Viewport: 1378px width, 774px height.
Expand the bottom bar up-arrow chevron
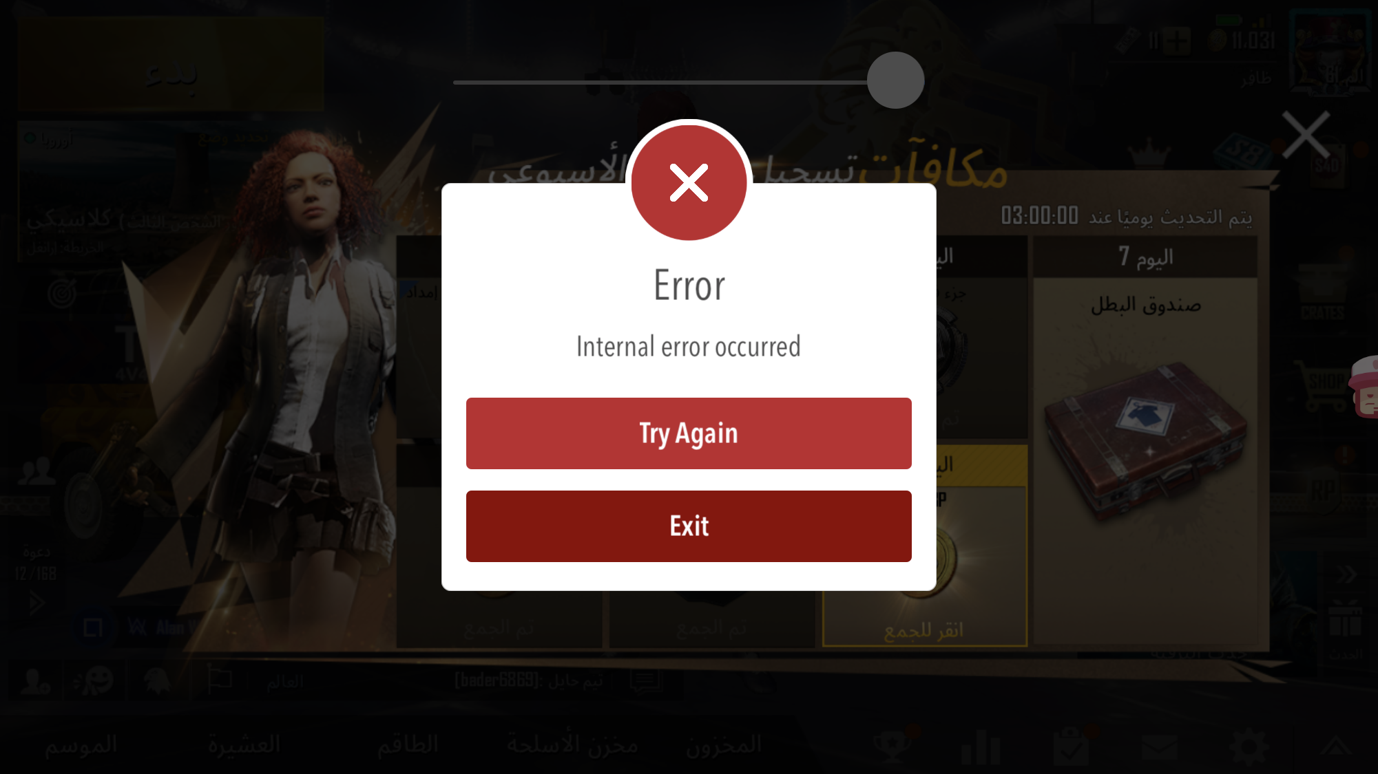(x=1335, y=745)
